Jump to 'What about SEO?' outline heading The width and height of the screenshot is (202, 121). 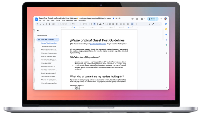(x=46, y=63)
